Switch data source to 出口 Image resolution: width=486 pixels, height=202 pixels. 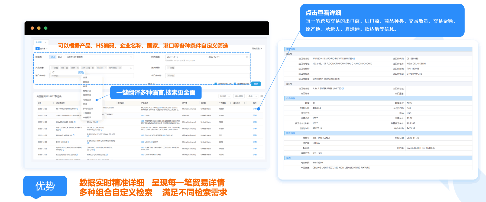60,57
